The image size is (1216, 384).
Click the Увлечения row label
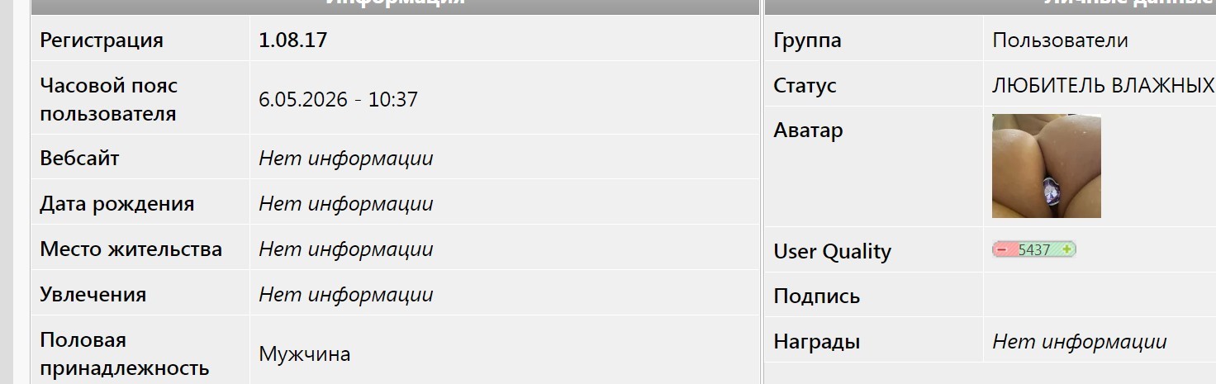tap(93, 295)
